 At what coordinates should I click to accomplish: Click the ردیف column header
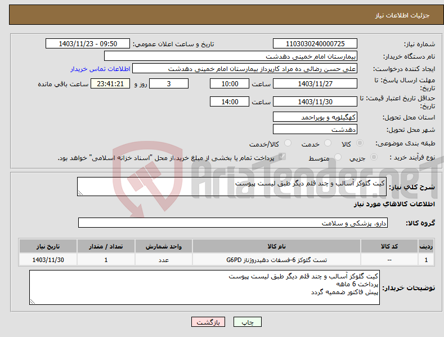coord(426,246)
